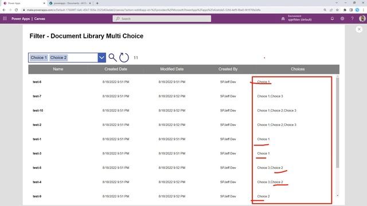The image size is (367, 206).
Task: Select the test-3 row name
Action: click(x=37, y=153)
